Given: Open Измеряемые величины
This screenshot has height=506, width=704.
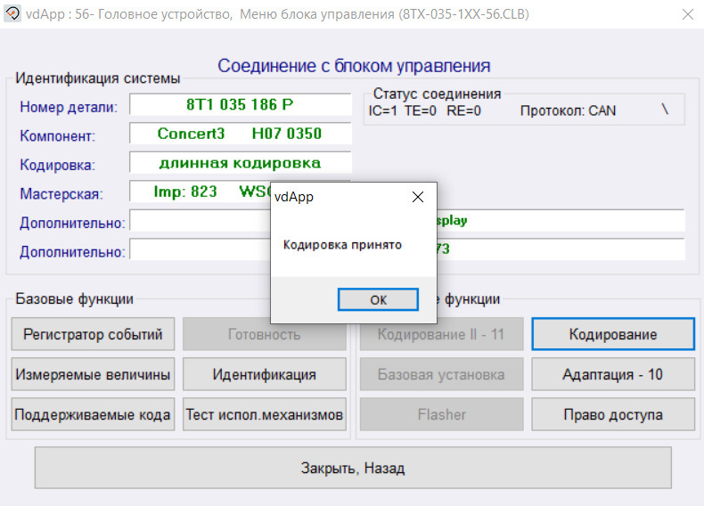Looking at the screenshot, I should coord(93,374).
